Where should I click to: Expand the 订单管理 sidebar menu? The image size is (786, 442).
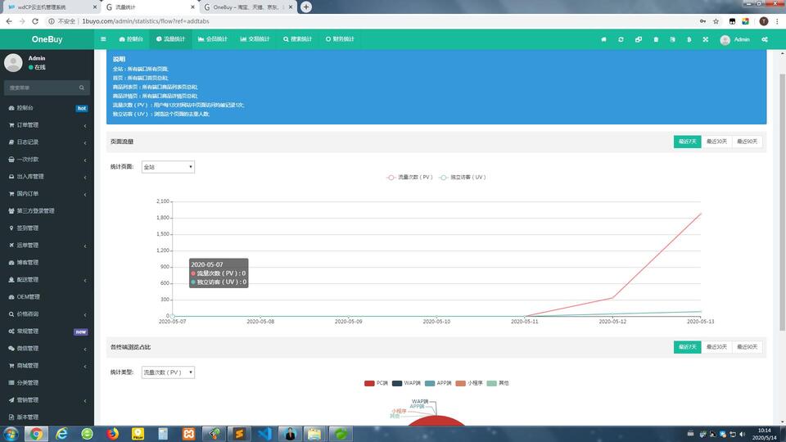[x=47, y=124]
